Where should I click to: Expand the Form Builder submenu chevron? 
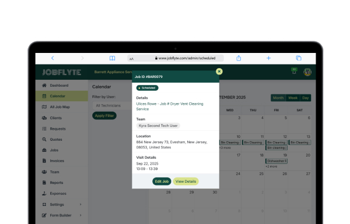(80, 215)
